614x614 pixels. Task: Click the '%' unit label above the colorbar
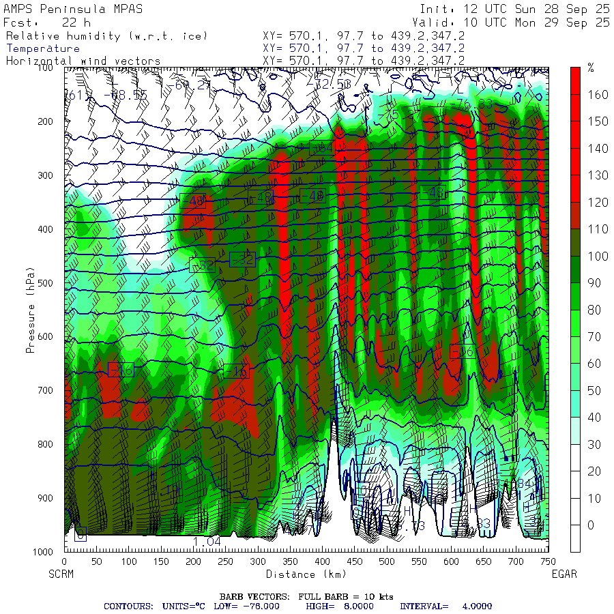click(x=591, y=68)
